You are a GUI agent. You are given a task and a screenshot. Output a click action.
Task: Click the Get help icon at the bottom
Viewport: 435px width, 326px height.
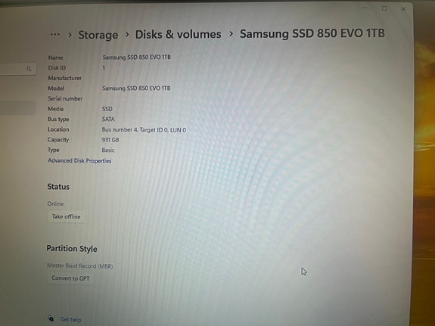pos(51,318)
